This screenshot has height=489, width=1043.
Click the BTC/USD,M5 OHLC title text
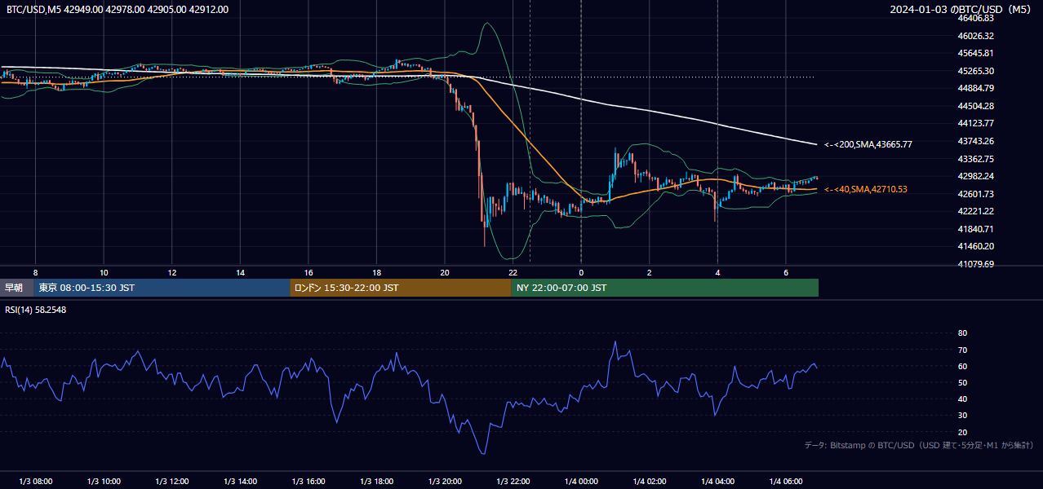click(118, 9)
